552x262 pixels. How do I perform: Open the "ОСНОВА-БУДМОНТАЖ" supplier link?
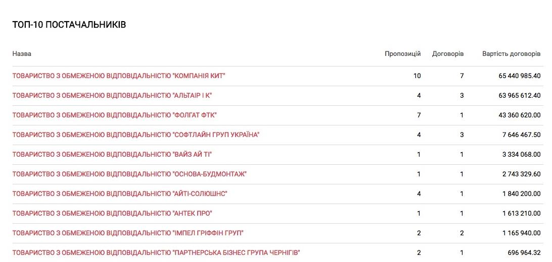[129, 174]
